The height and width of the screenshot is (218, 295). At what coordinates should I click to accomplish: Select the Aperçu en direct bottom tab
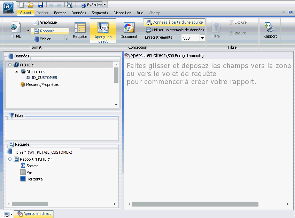(x=34, y=214)
